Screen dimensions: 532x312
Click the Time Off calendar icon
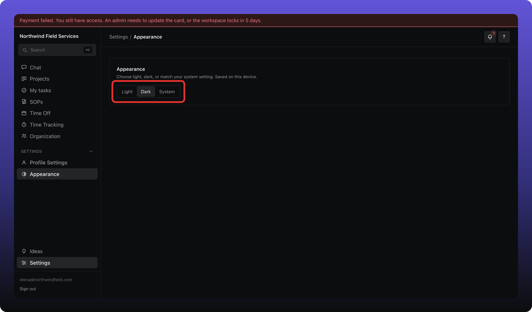click(24, 113)
